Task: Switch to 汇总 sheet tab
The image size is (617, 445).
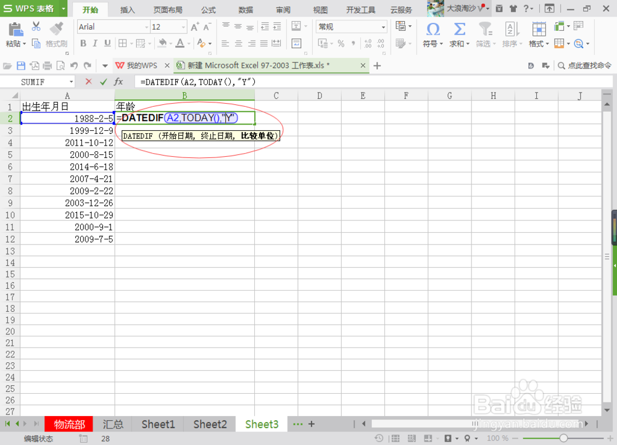Action: 113,424
